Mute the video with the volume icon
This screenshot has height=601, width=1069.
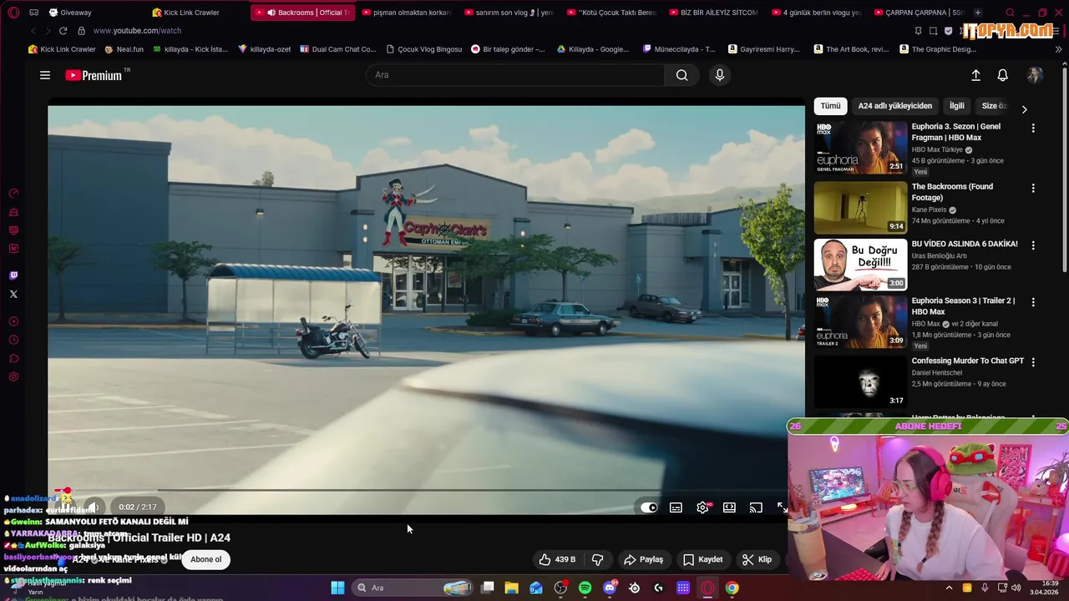click(94, 507)
